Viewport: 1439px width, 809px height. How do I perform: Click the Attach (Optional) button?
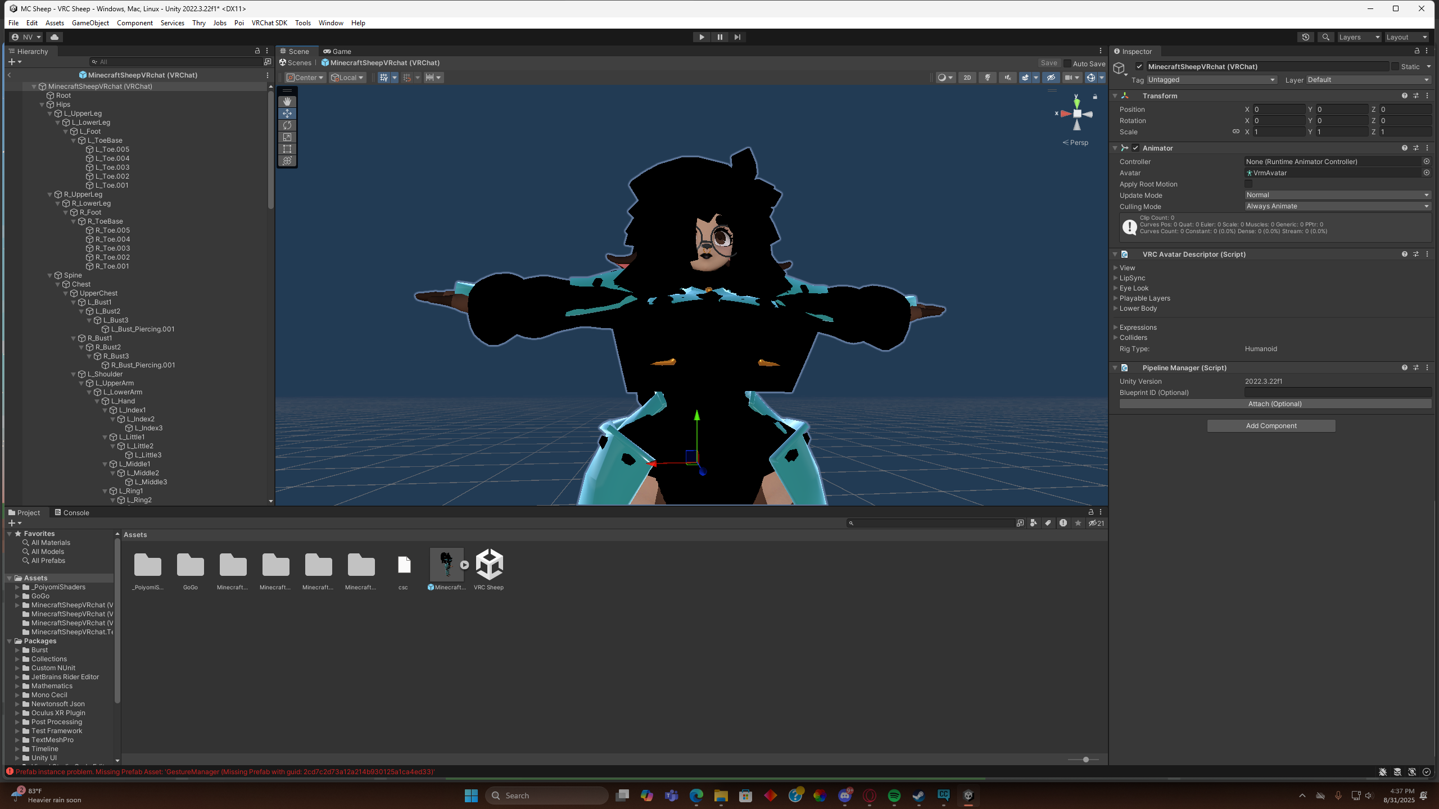(x=1274, y=404)
